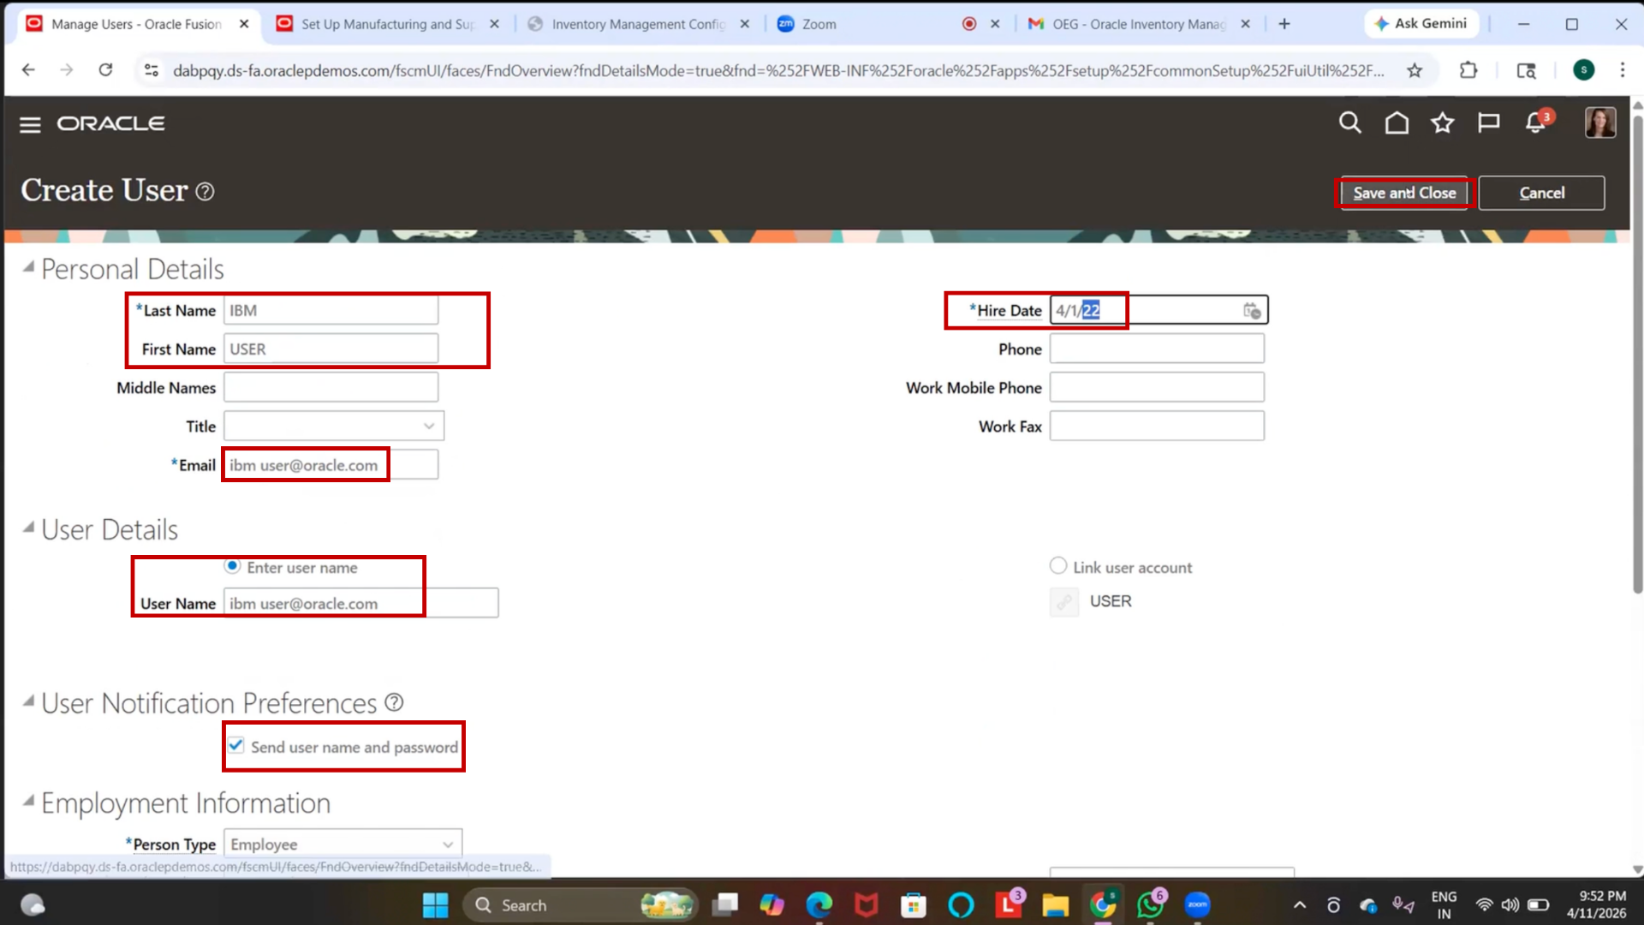Click the Cancel button
The image size is (1644, 925).
[1541, 193]
